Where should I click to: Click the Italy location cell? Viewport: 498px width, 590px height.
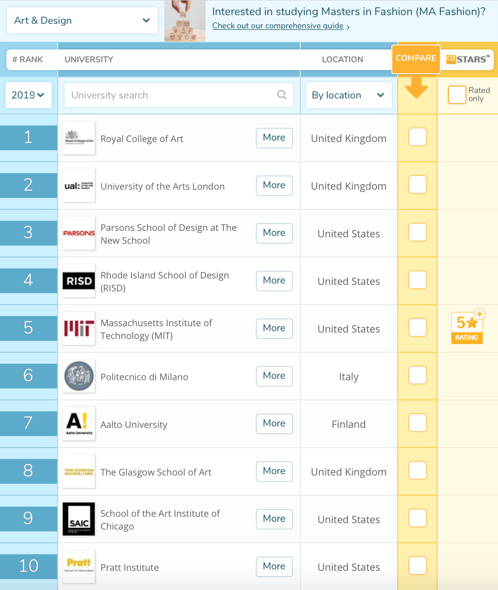click(349, 377)
